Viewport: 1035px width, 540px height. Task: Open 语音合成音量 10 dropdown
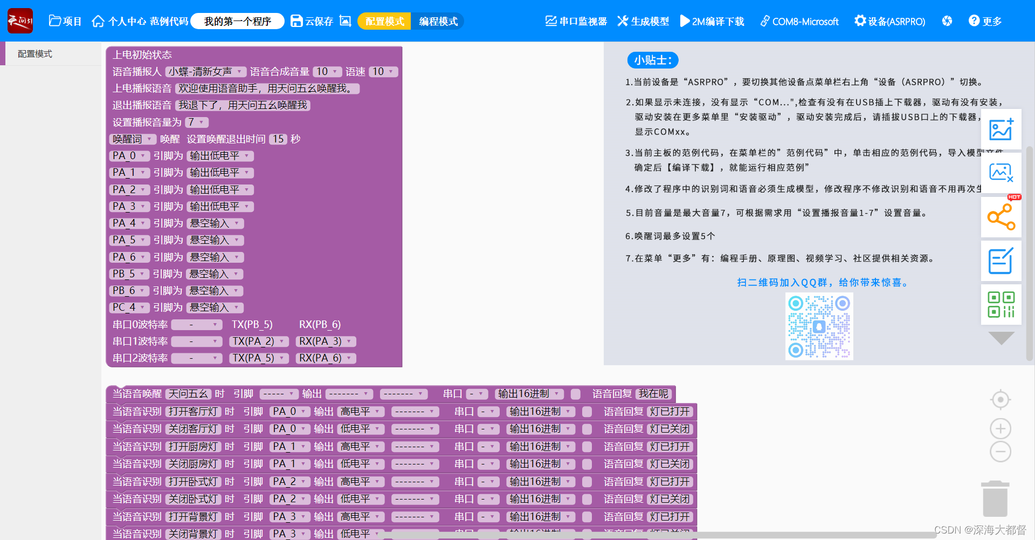pos(327,72)
